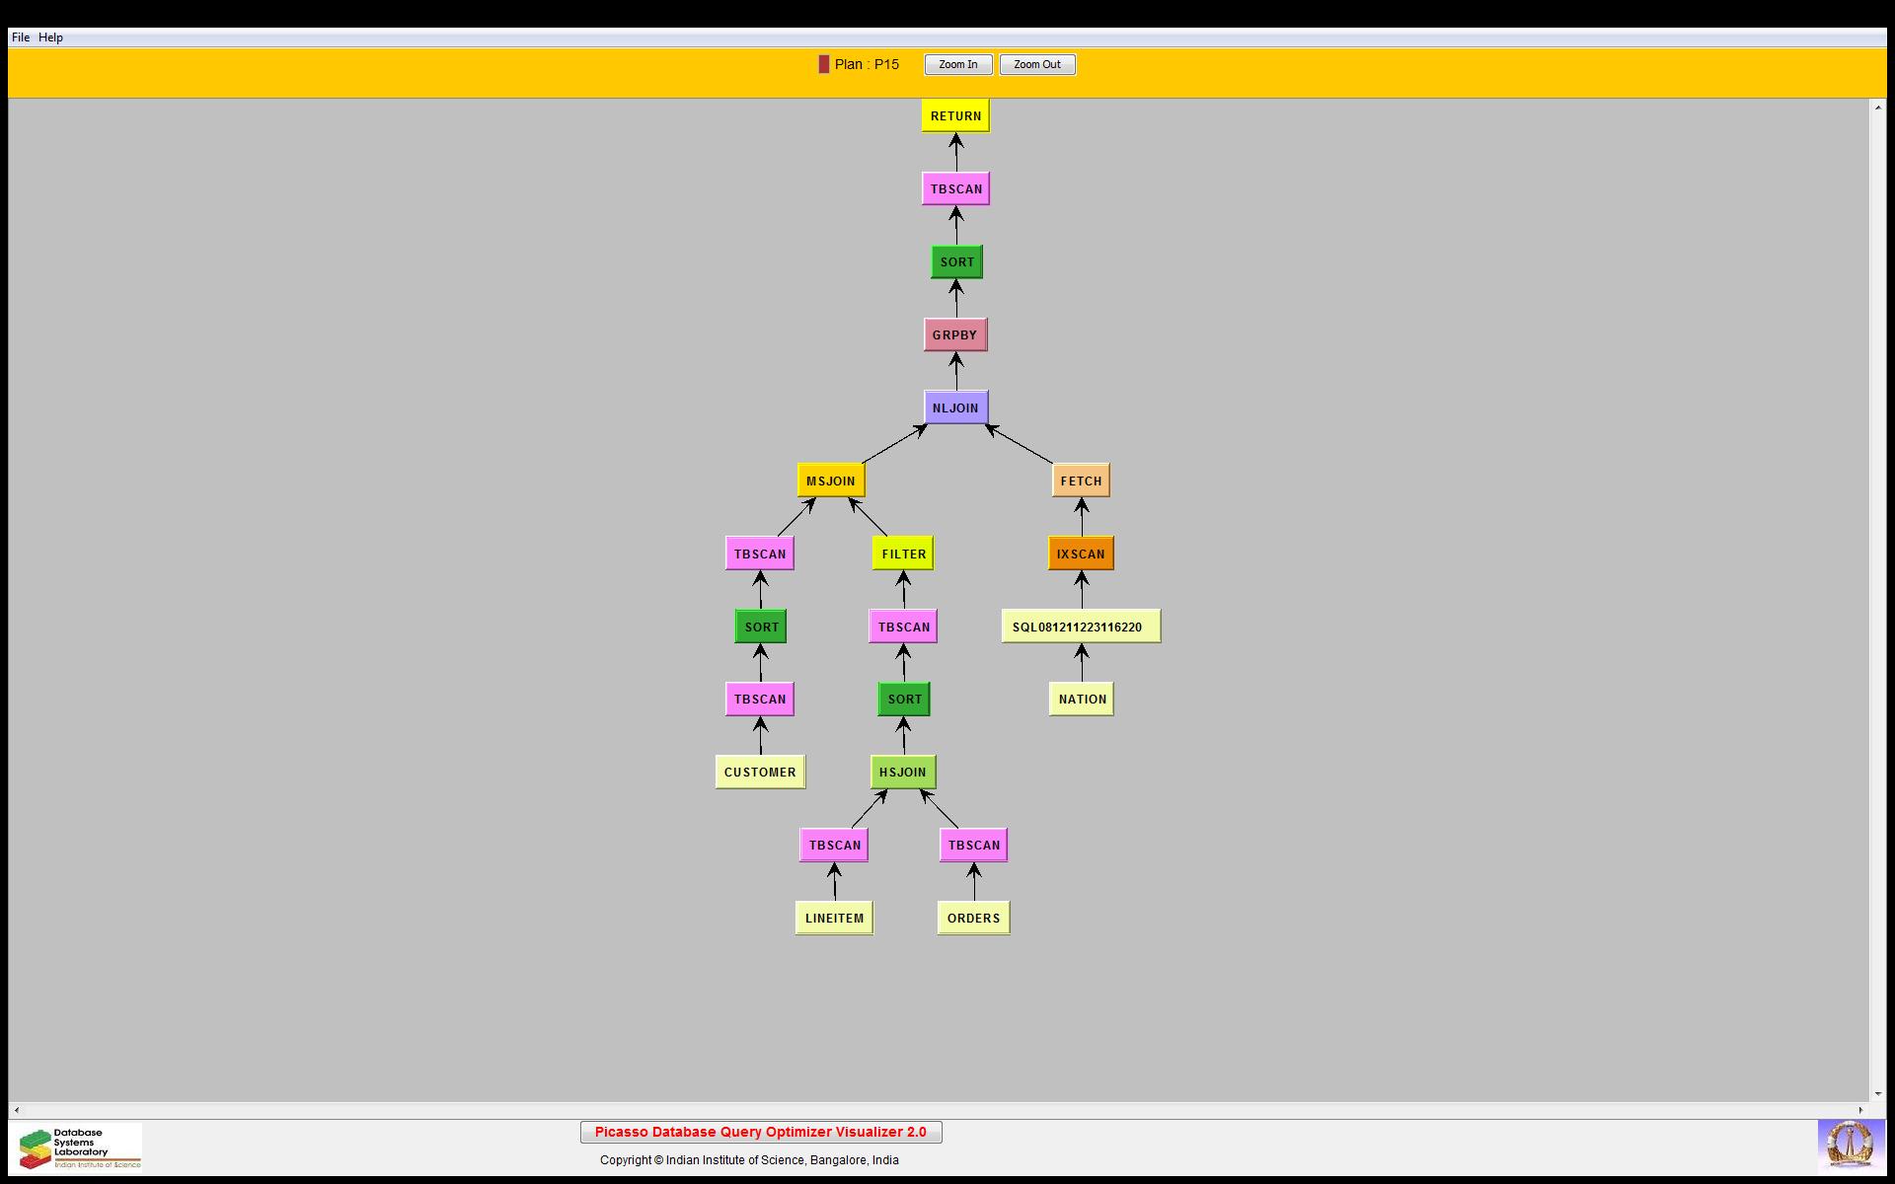Click the RETURN node at tree top
1895x1184 pixels.
click(x=955, y=116)
